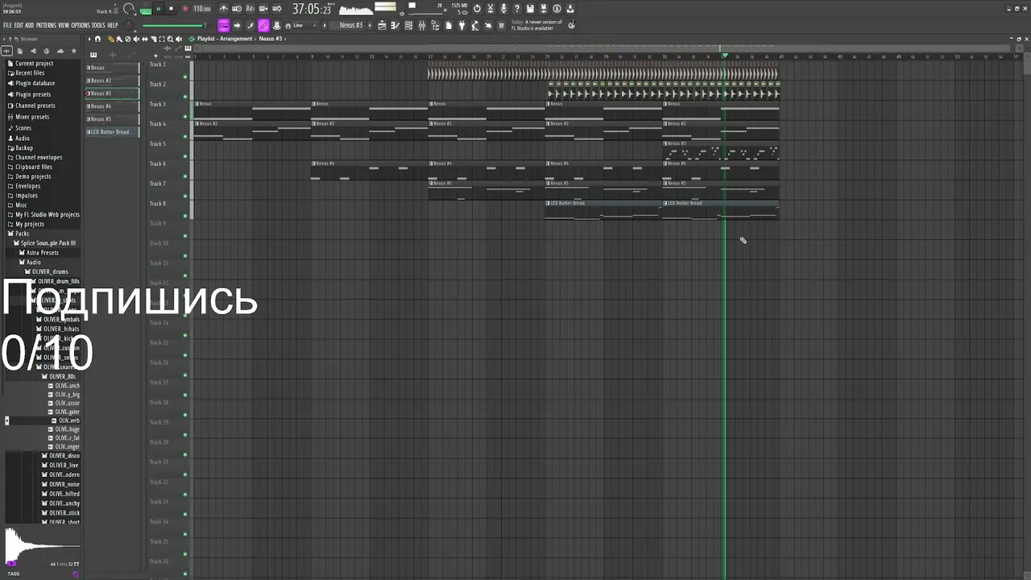The width and height of the screenshot is (1031, 580).
Task: Toggle the metronome icon
Action: click(x=224, y=9)
